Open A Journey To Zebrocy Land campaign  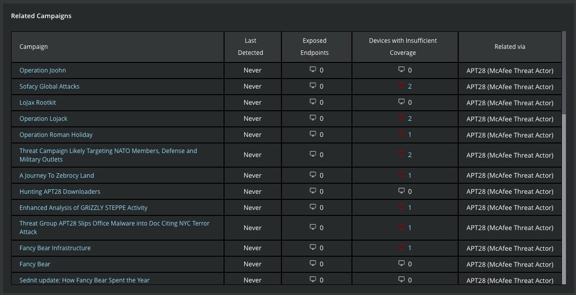56,176
